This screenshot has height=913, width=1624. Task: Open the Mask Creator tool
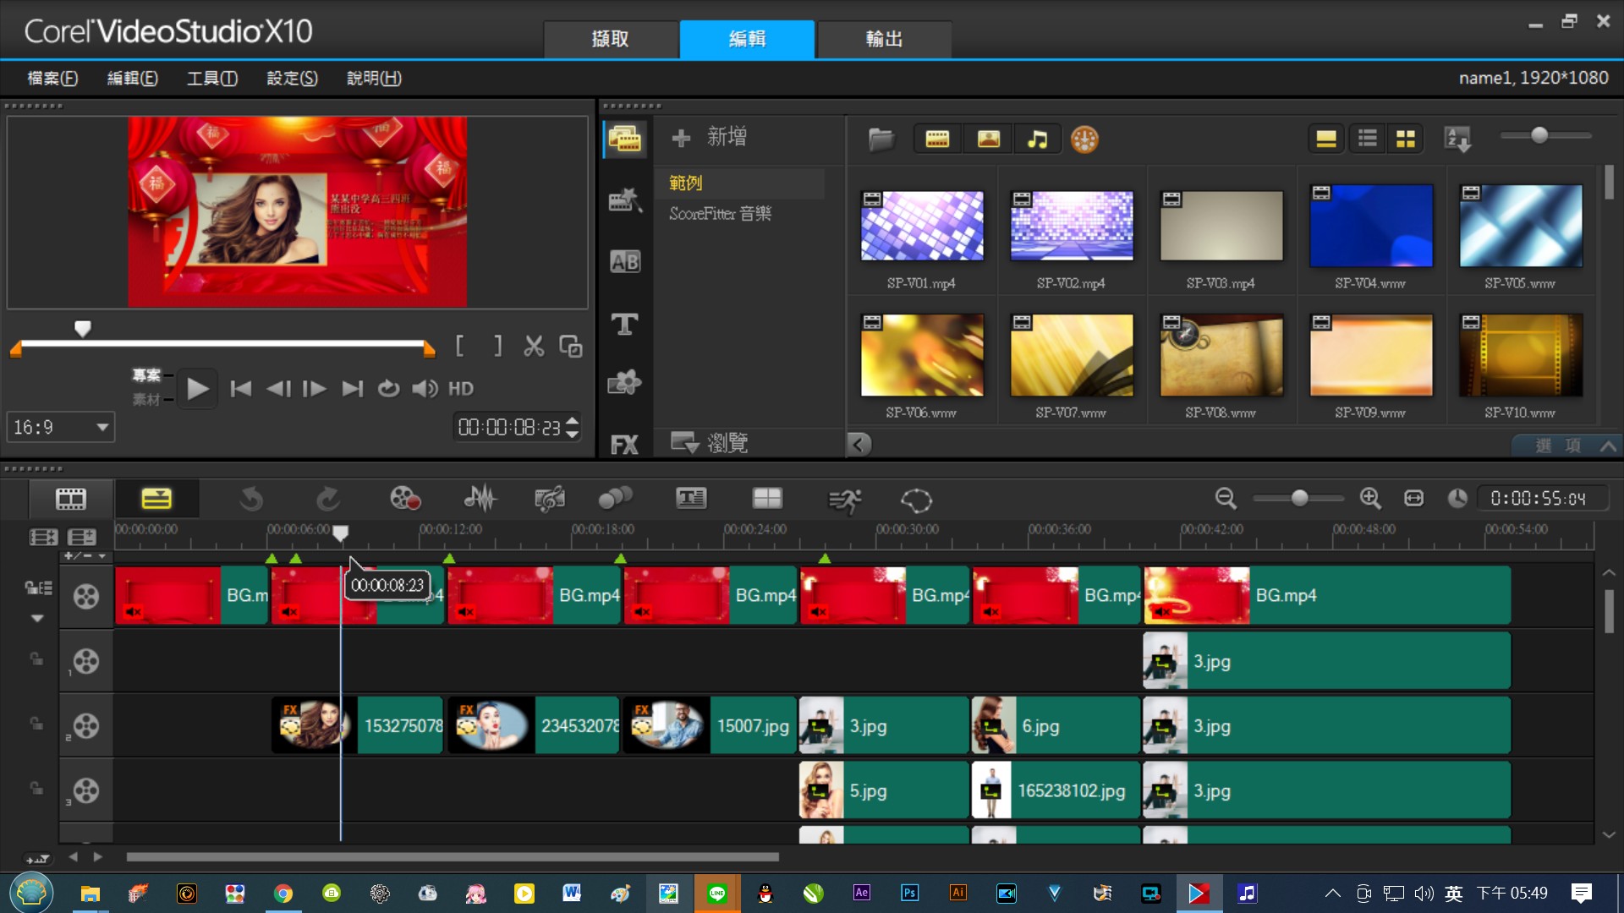[x=916, y=500]
